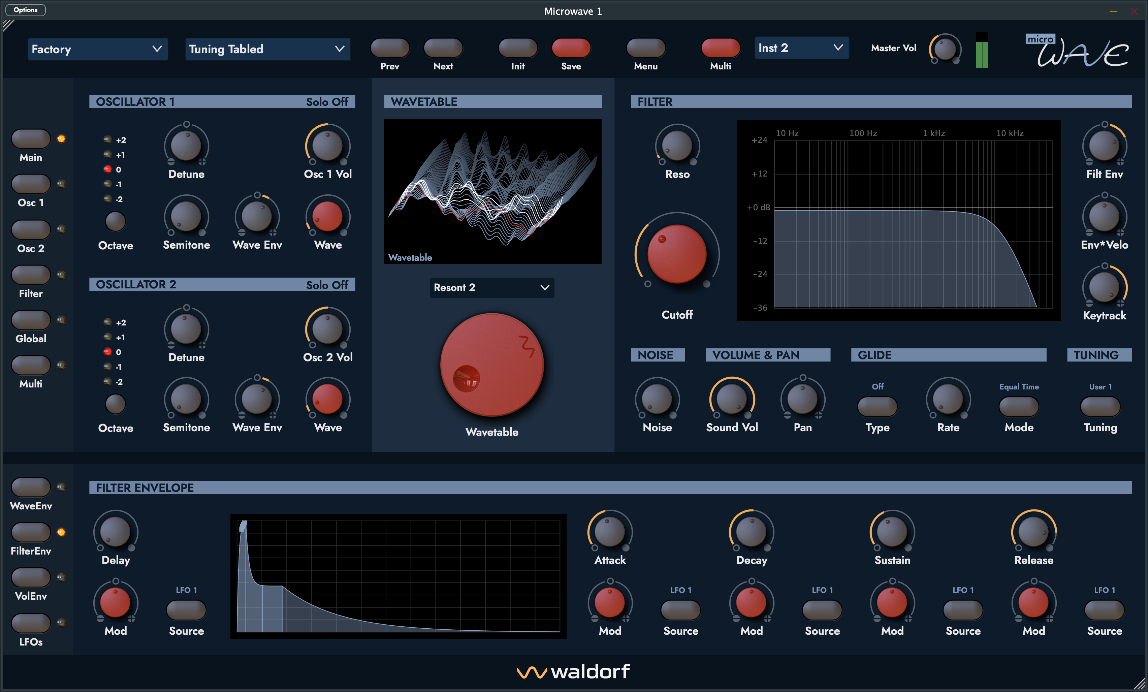The height and width of the screenshot is (692, 1148).
Task: Select the LFOs page in the sidebar
Action: click(30, 623)
